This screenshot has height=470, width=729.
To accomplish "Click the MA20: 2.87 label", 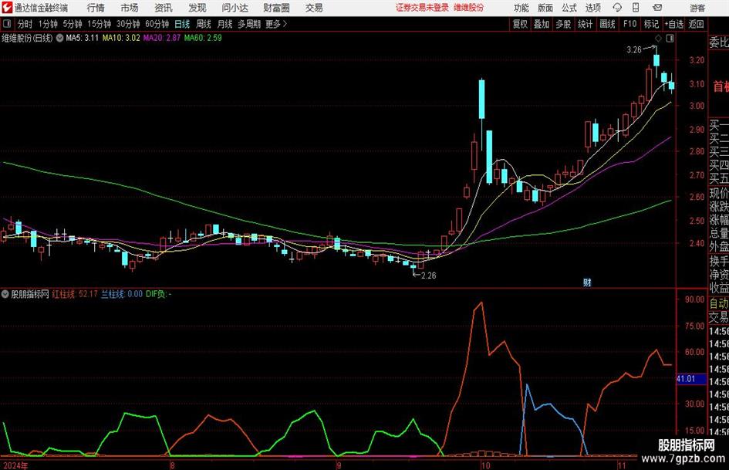I will (x=162, y=38).
